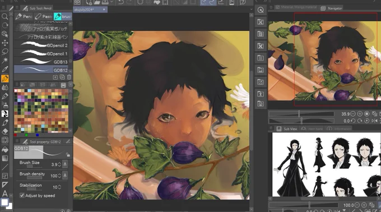The height and width of the screenshot is (212, 381).
Task: Click the Sub View character reference image
Action: 326,164
